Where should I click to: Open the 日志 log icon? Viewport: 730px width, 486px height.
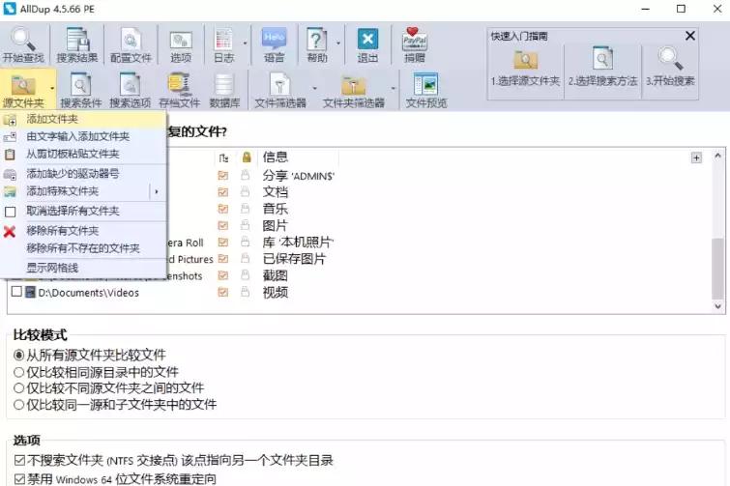pos(224,44)
